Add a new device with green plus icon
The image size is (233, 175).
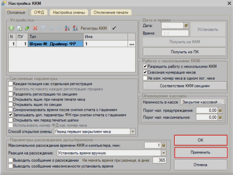pyautogui.click(x=11, y=28)
